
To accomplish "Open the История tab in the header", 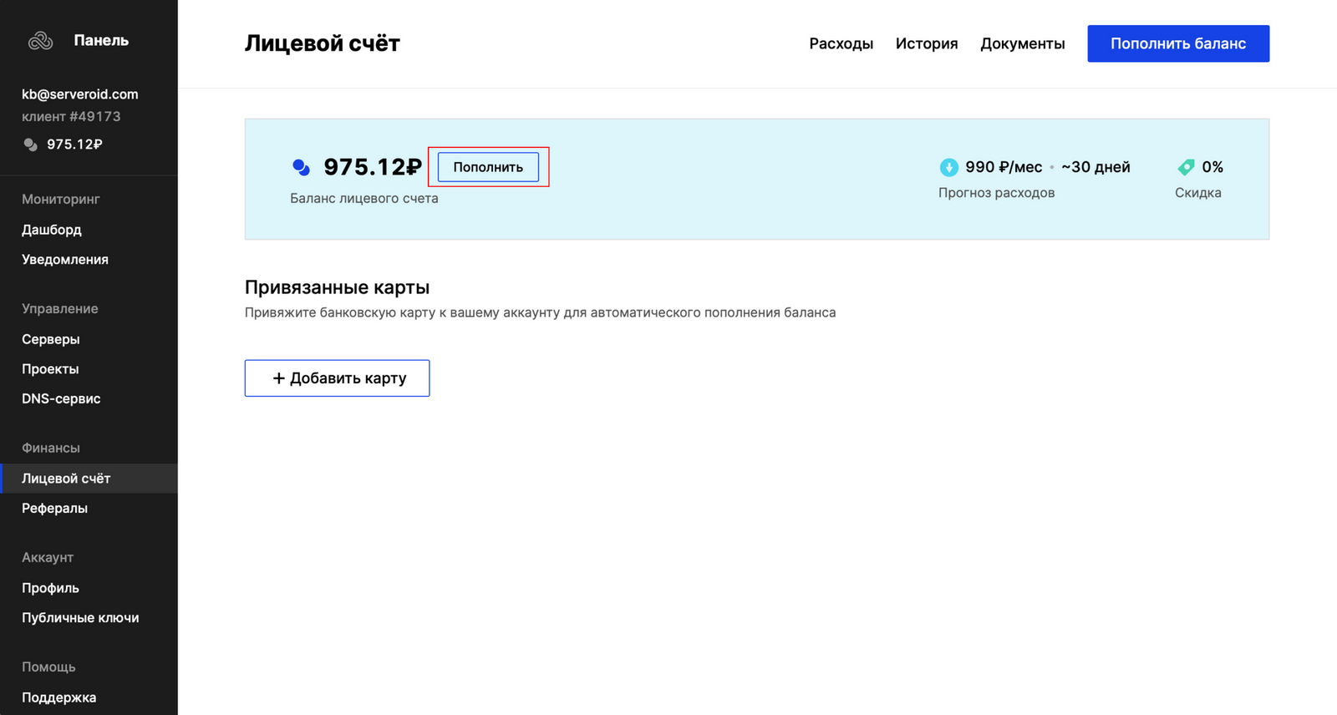I will point(927,43).
